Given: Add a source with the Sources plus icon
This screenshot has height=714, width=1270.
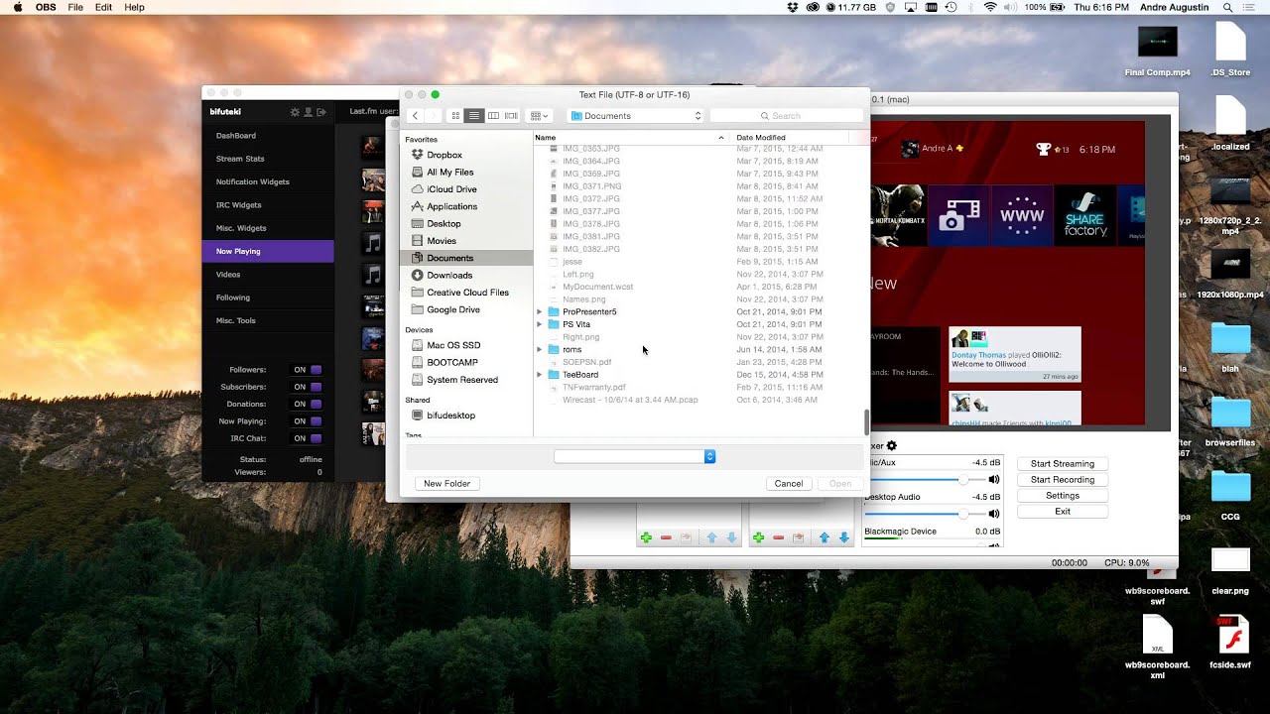Looking at the screenshot, I should (x=758, y=537).
